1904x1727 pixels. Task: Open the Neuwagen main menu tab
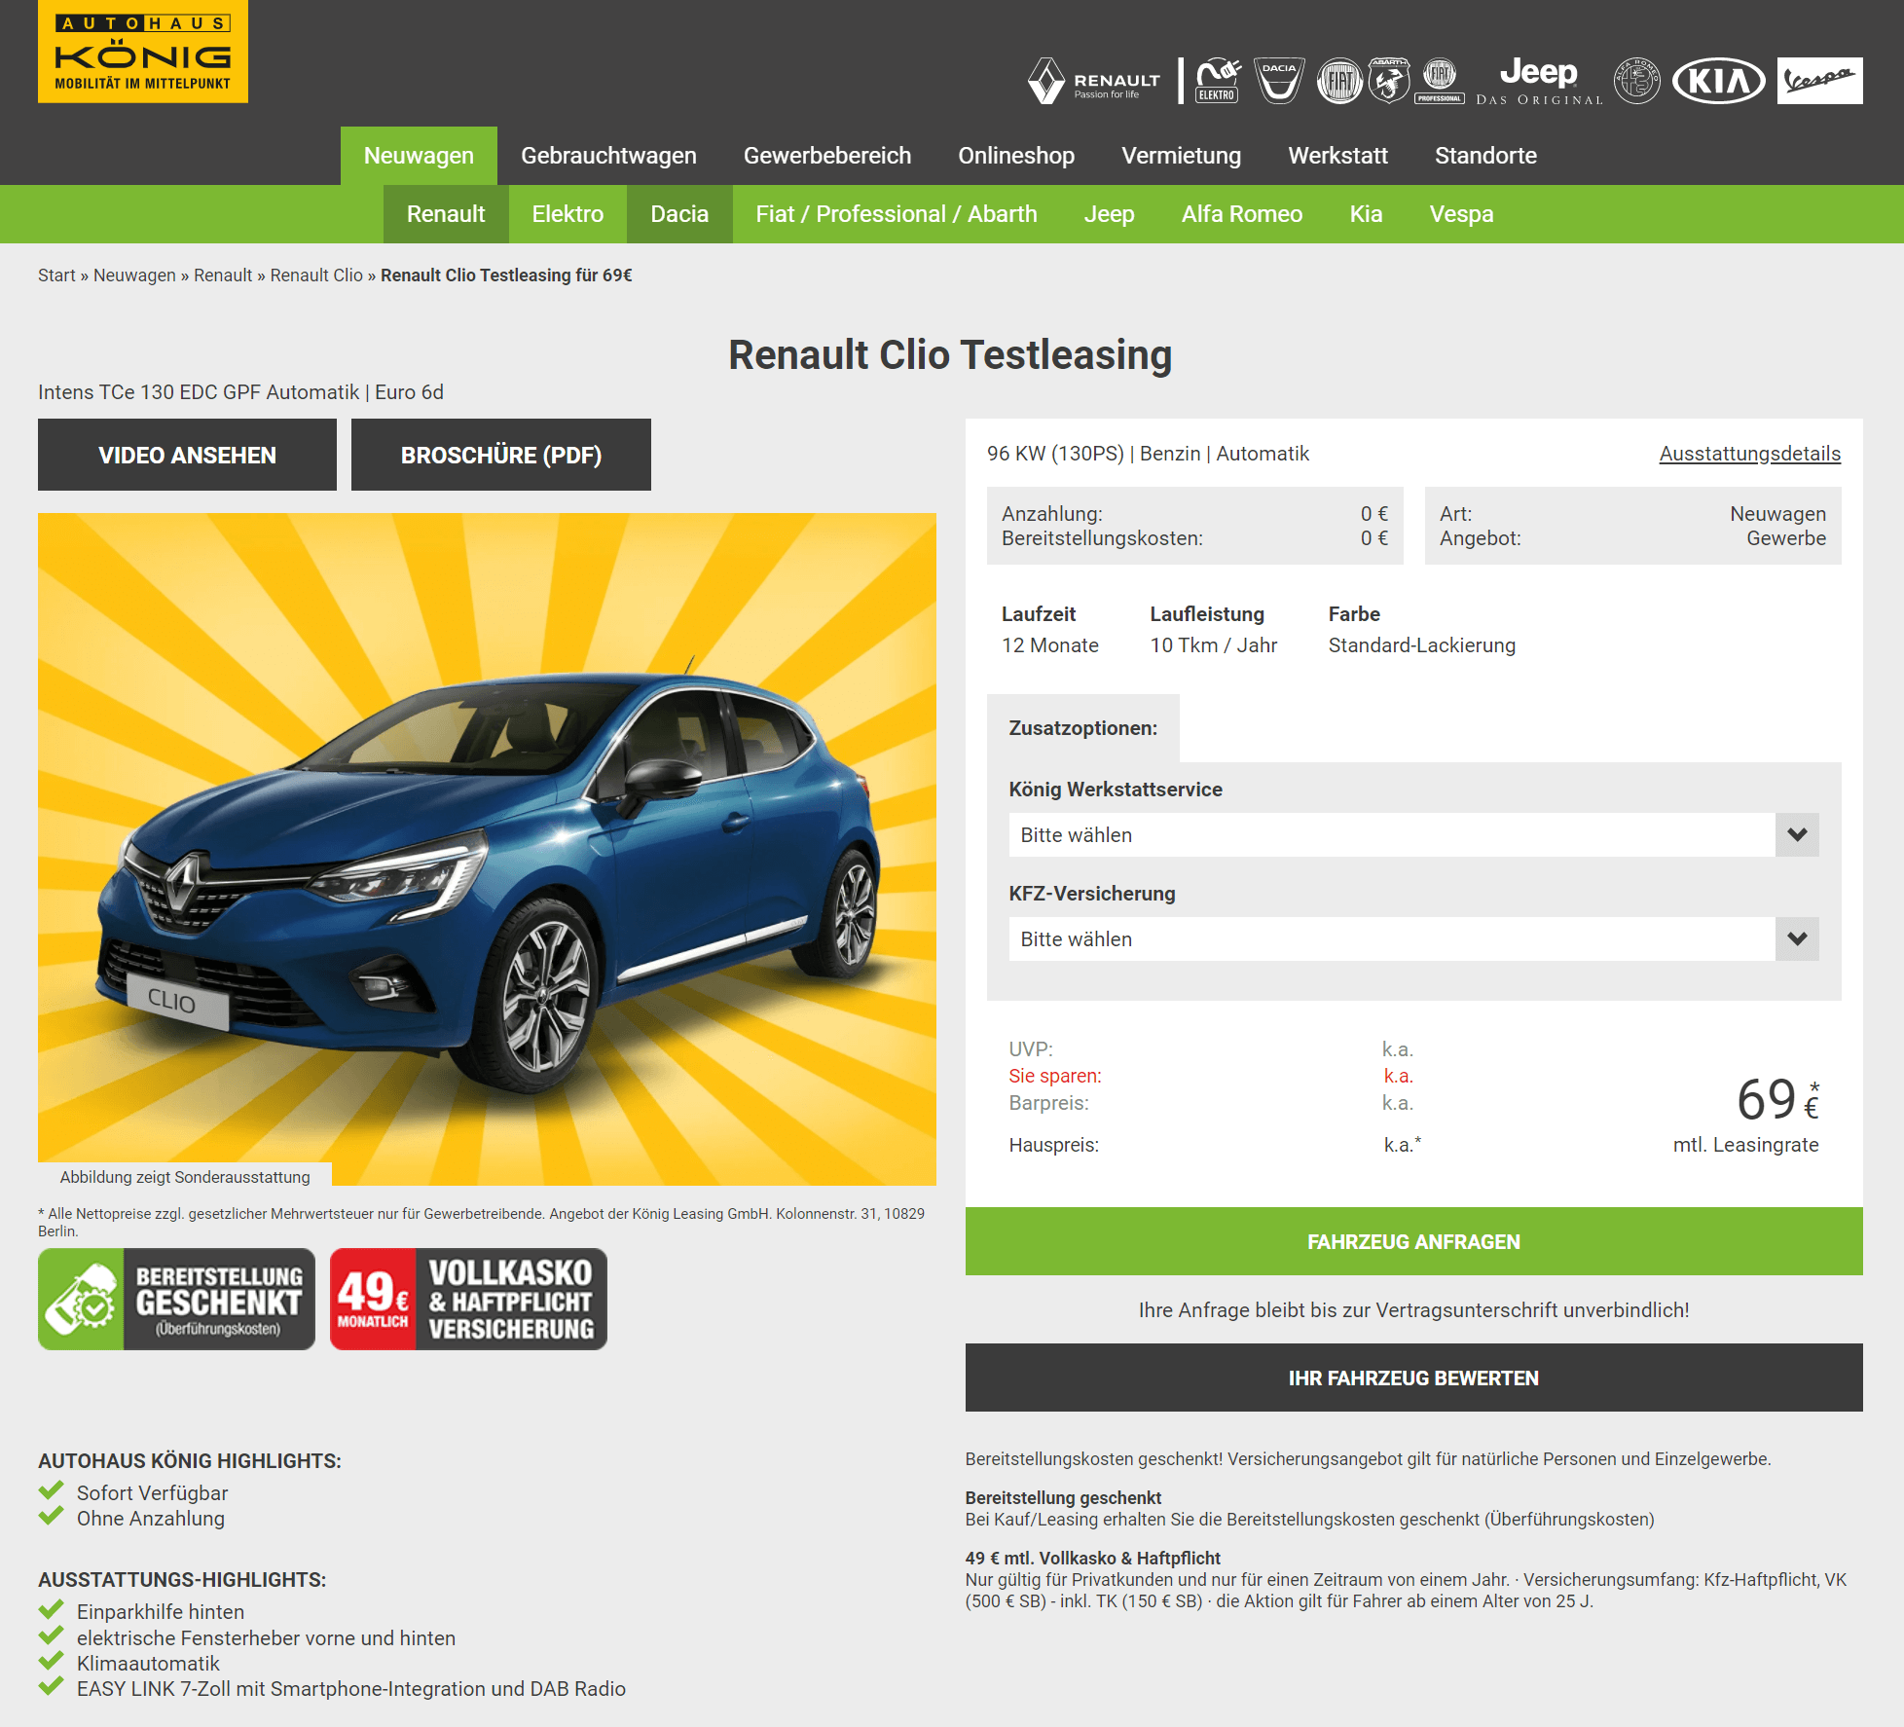(x=419, y=156)
